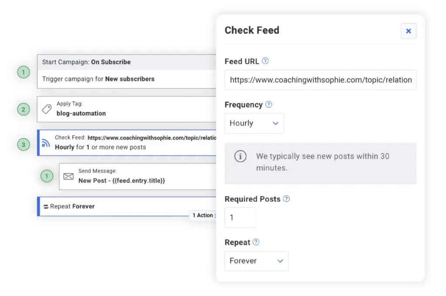Open the Repeat help tooltip
The height and width of the screenshot is (296, 446).
255,242
